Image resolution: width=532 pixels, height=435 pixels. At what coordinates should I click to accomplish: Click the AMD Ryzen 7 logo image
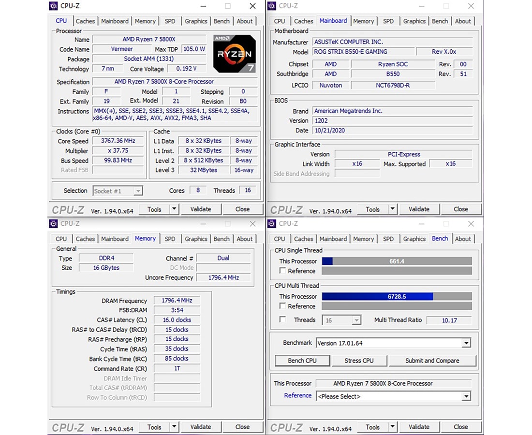pyautogui.click(x=235, y=54)
